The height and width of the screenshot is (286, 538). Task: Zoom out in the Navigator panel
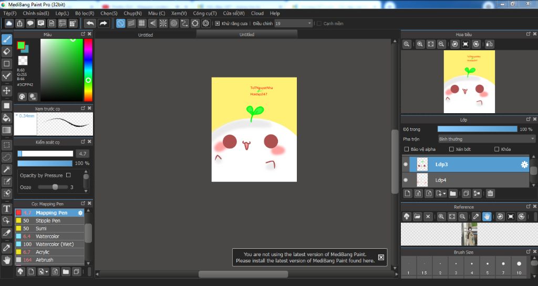(441, 44)
